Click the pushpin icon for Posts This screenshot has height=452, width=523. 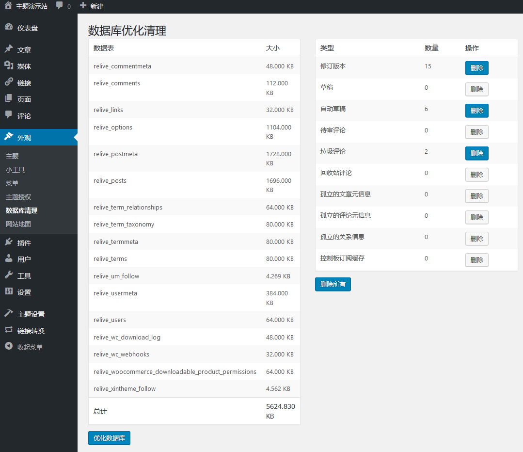tap(9, 49)
